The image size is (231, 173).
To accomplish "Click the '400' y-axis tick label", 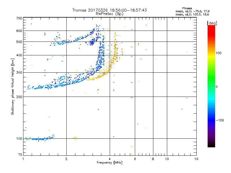I will pyautogui.click(x=19, y=55).
